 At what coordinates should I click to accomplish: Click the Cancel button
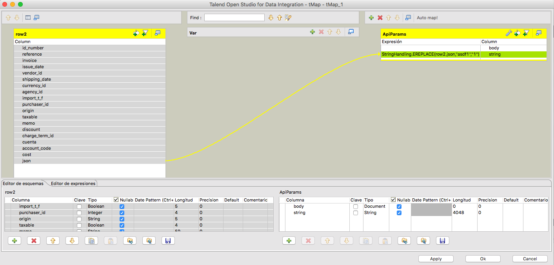(x=530, y=259)
